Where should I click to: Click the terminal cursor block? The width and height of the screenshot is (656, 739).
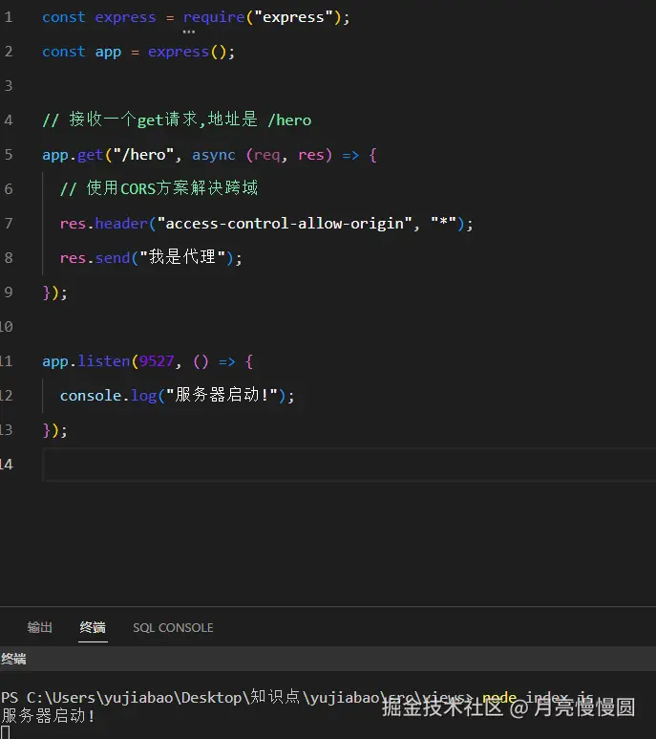tap(5, 732)
